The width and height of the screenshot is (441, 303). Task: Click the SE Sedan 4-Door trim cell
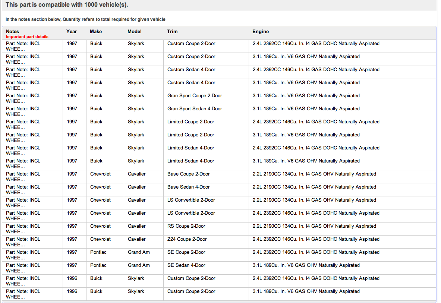(x=186, y=265)
